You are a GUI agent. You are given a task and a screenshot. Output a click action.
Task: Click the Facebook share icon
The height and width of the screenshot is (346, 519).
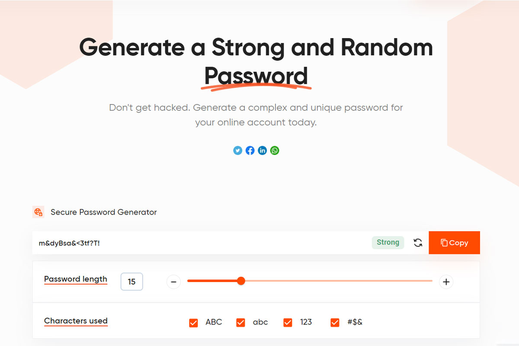tap(250, 151)
